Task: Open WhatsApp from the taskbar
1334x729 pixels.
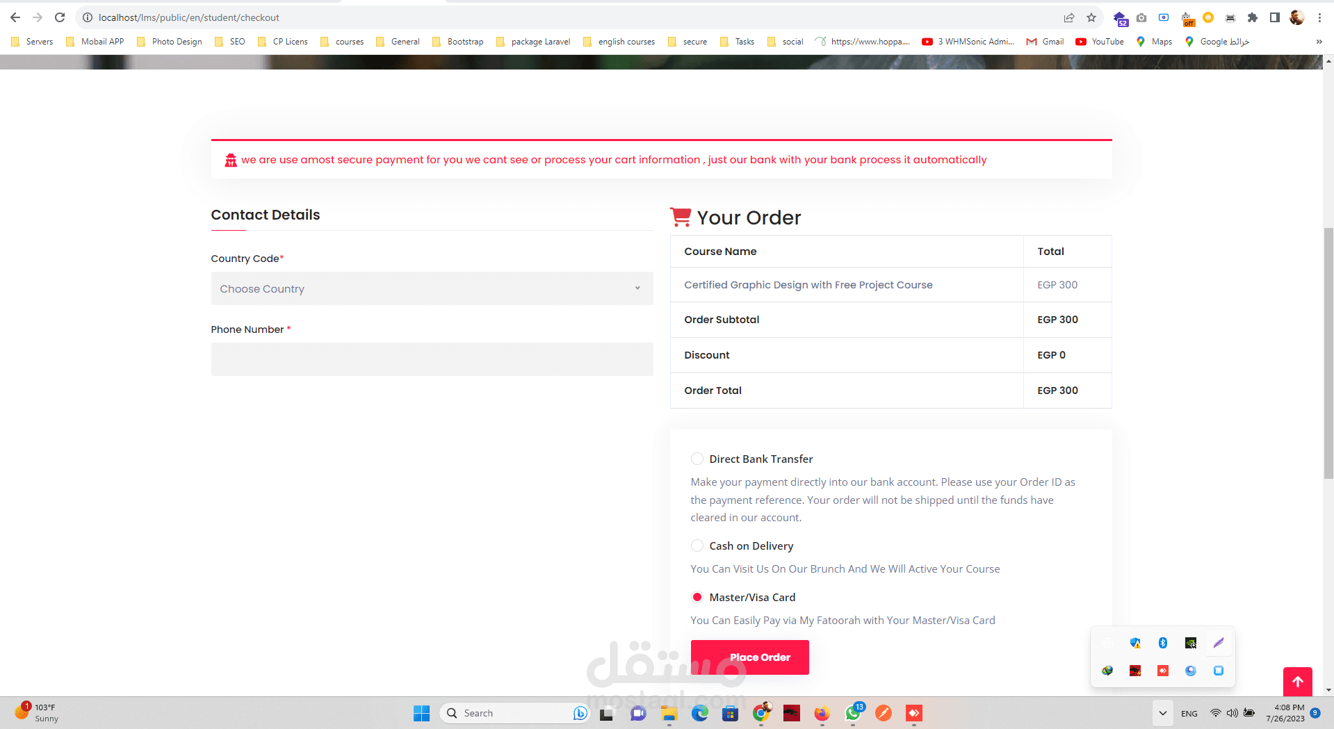Action: [853, 713]
